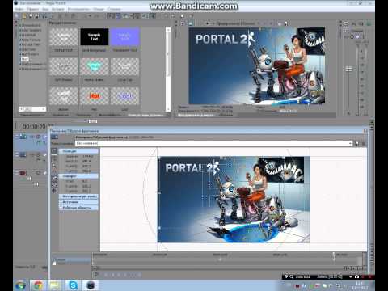This screenshot has height=291, width=388.
Task: Save the Pan/Crop preset with the disk icon
Action: [357, 144]
